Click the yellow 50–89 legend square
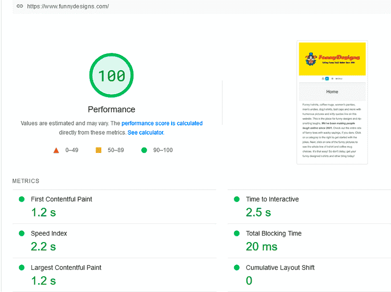Image resolution: width=391 pixels, height=292 pixels. 98,150
